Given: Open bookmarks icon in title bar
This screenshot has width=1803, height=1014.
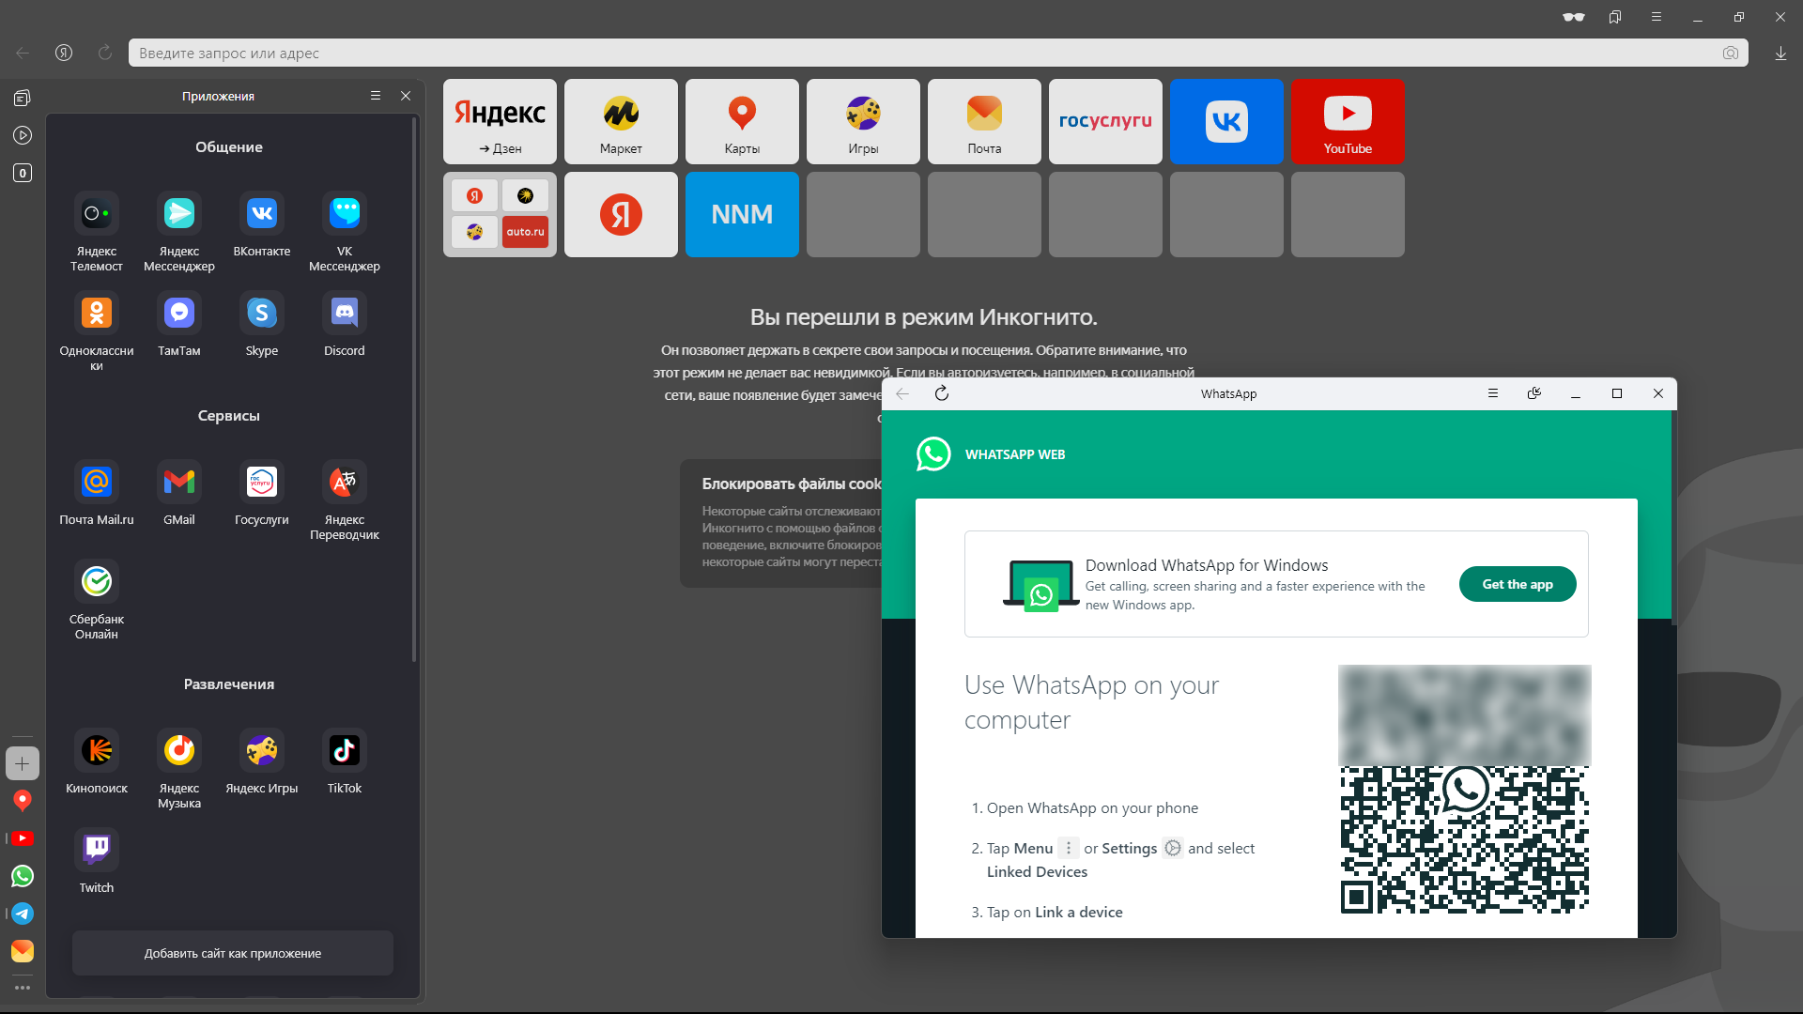Looking at the screenshot, I should click(x=1615, y=17).
